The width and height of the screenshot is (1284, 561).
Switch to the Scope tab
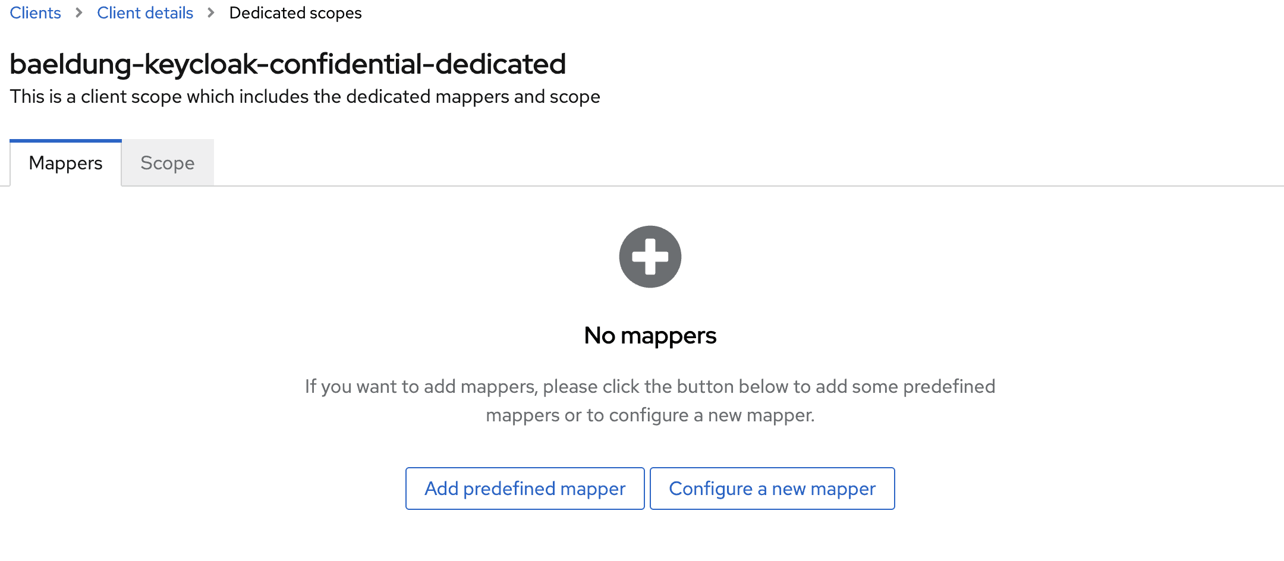pos(167,163)
